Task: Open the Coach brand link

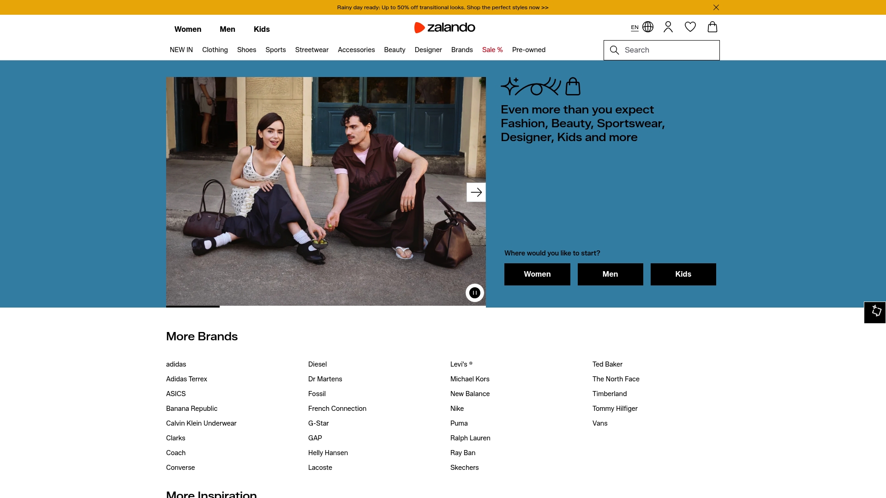Action: (x=176, y=453)
